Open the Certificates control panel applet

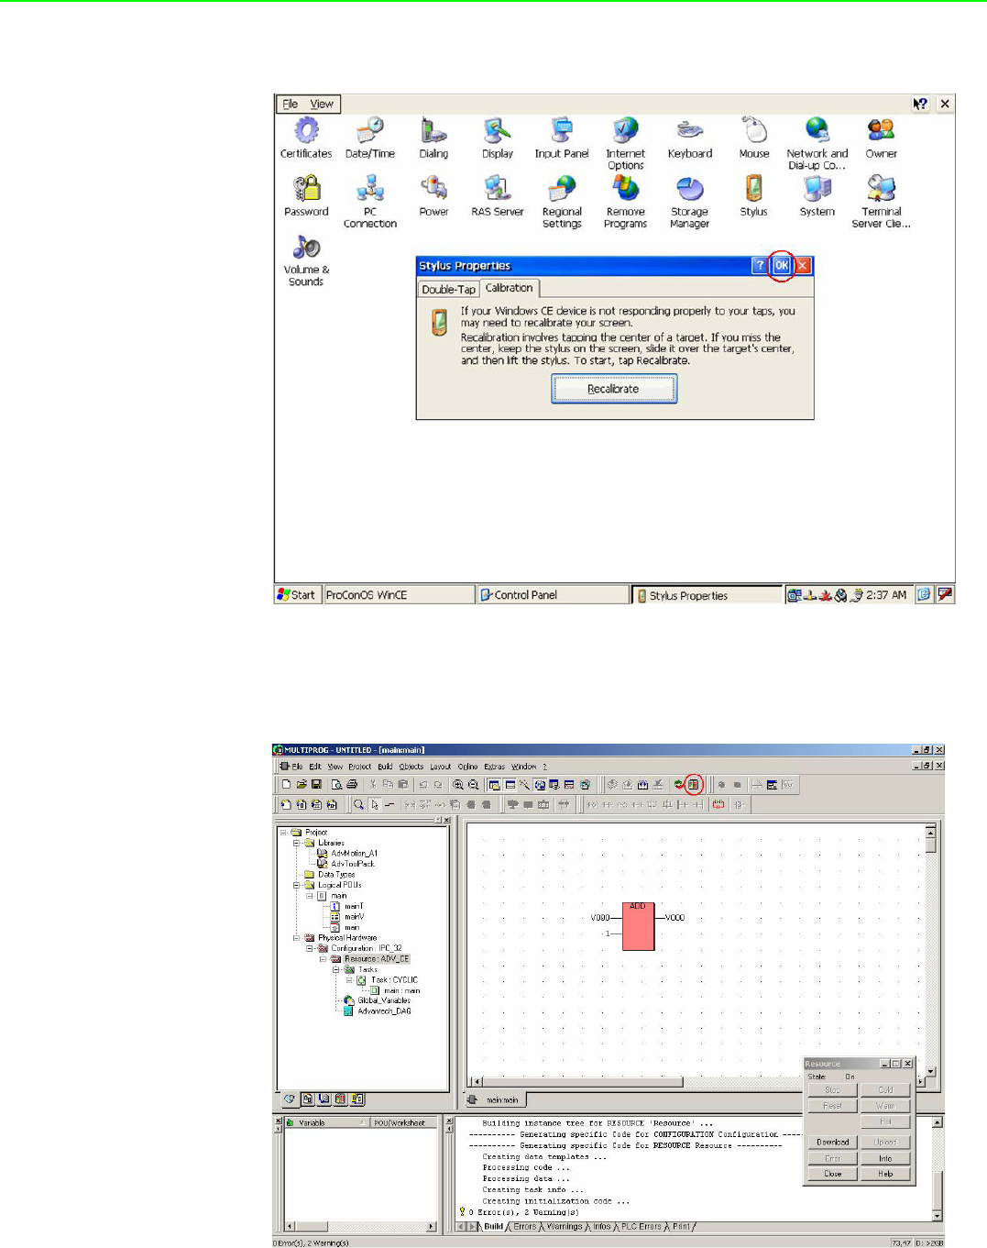[x=306, y=138]
